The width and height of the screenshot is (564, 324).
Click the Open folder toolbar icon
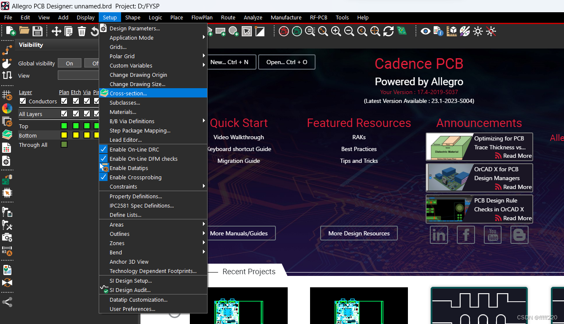24,31
